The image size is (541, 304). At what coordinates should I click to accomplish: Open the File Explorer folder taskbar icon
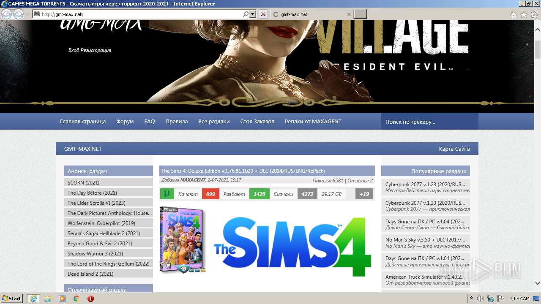(48, 299)
